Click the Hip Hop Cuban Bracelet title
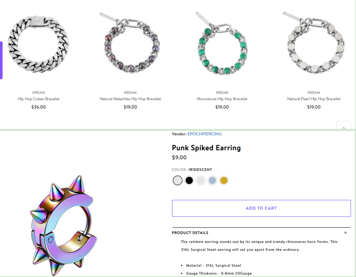Screen dimensions: 356x277 39,99
